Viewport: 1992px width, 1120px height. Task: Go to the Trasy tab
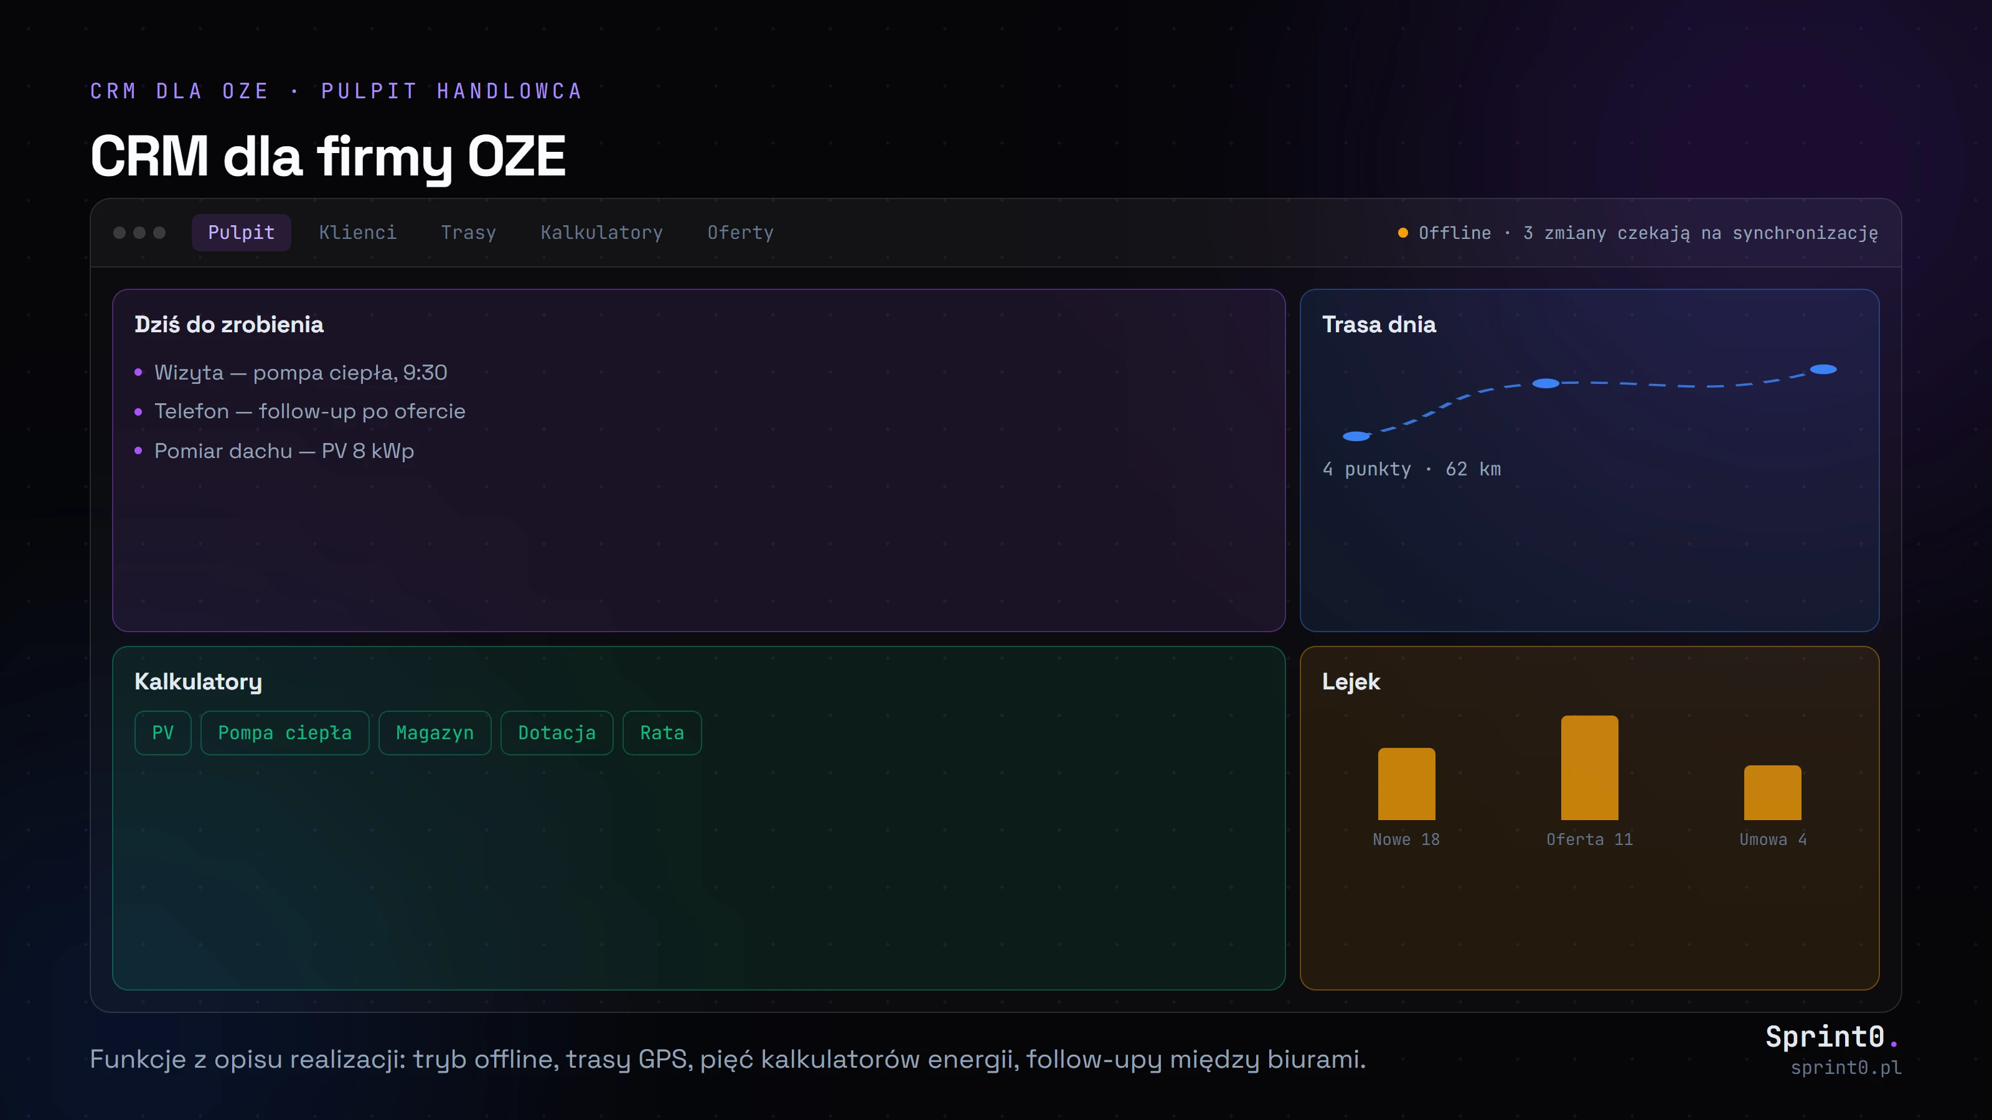click(x=469, y=233)
